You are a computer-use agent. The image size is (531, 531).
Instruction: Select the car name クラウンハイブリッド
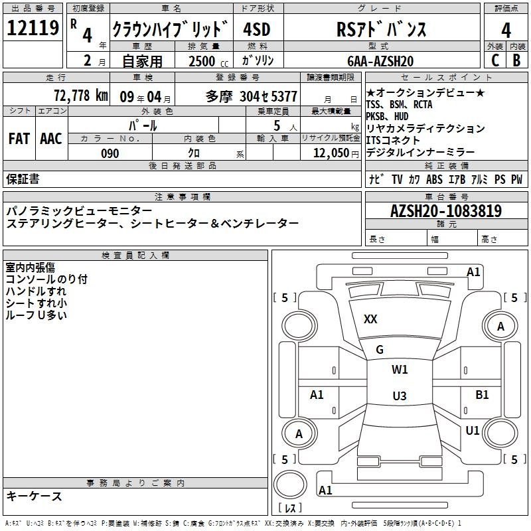171,29
